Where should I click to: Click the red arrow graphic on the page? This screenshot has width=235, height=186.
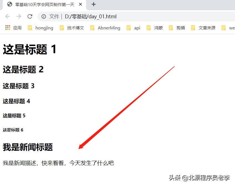128,108
